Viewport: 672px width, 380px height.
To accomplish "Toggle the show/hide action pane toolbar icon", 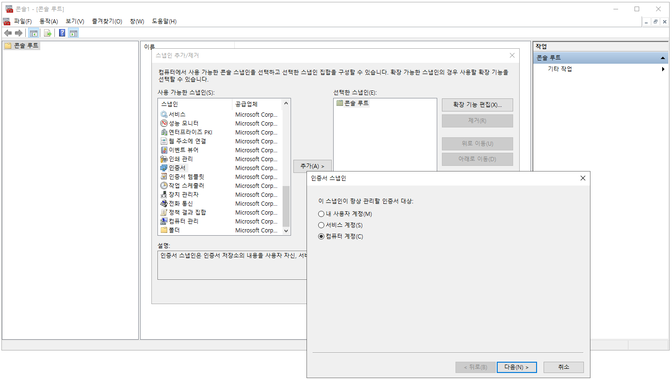I will pyautogui.click(x=73, y=33).
